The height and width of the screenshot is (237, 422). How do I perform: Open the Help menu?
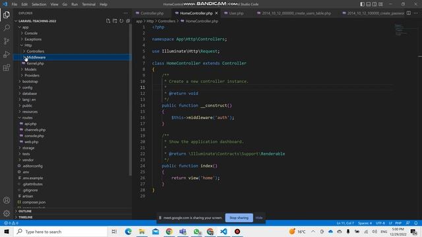[x=104, y=5]
